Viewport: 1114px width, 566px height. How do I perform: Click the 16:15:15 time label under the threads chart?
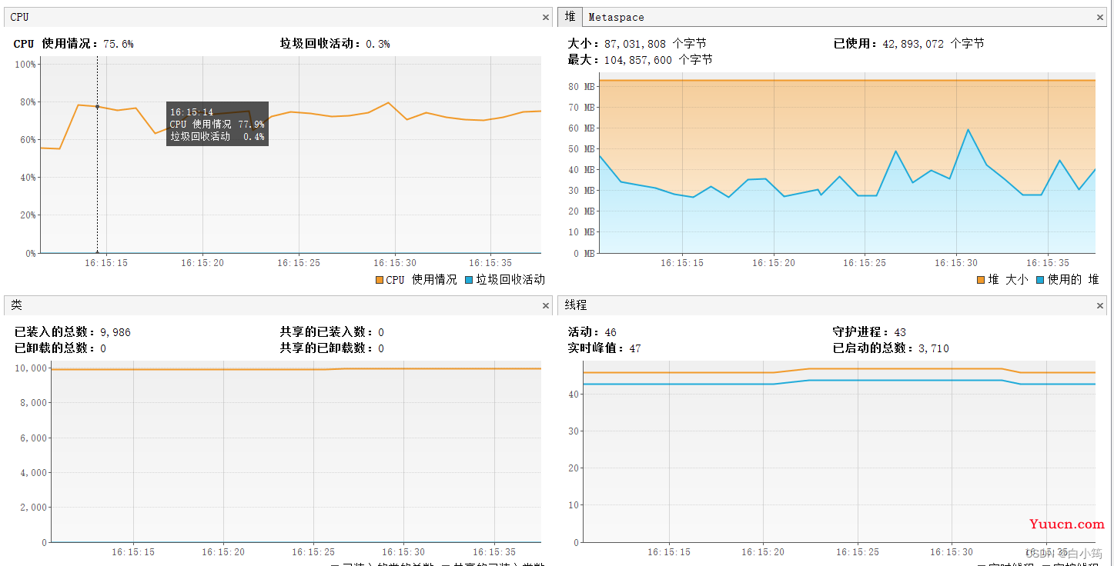(x=669, y=551)
